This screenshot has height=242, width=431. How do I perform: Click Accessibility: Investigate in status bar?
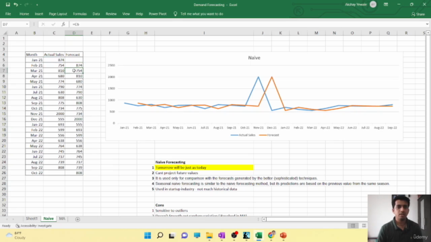pyautogui.click(x=34, y=226)
